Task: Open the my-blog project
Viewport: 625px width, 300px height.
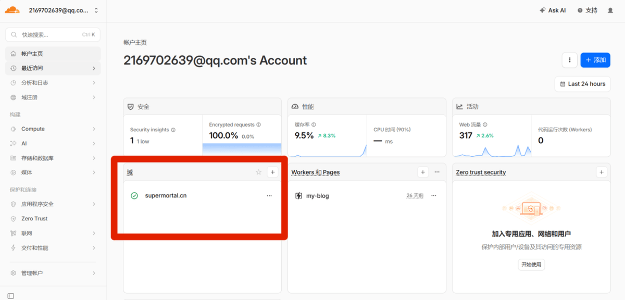Action: click(x=318, y=196)
